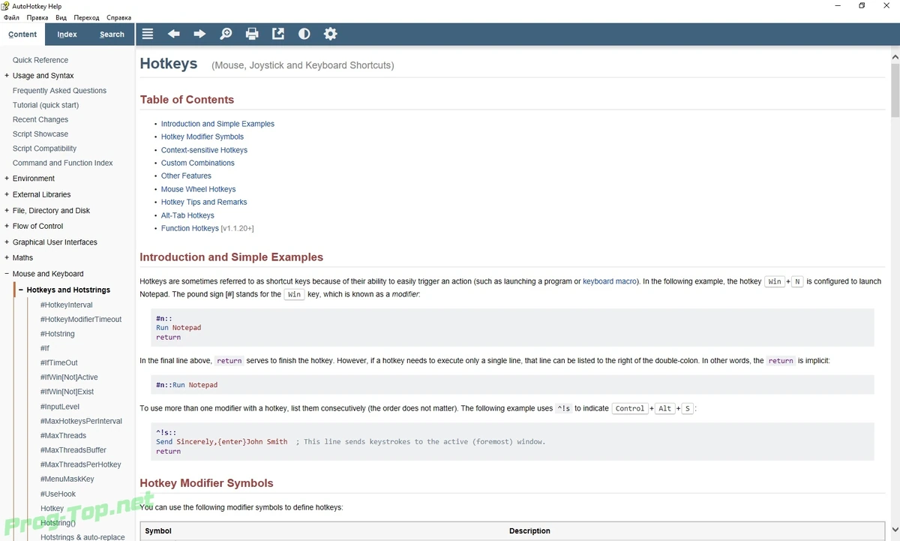
Task: Open the magnifier zoom icon in toolbar
Action: pos(226,34)
